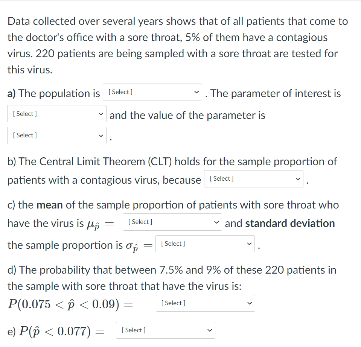Click the chevron on the parameter of interest dropdown
Screen dimensions: 361x347
tap(101, 113)
